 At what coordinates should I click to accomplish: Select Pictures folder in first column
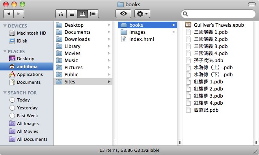pyautogui.click(x=83, y=68)
